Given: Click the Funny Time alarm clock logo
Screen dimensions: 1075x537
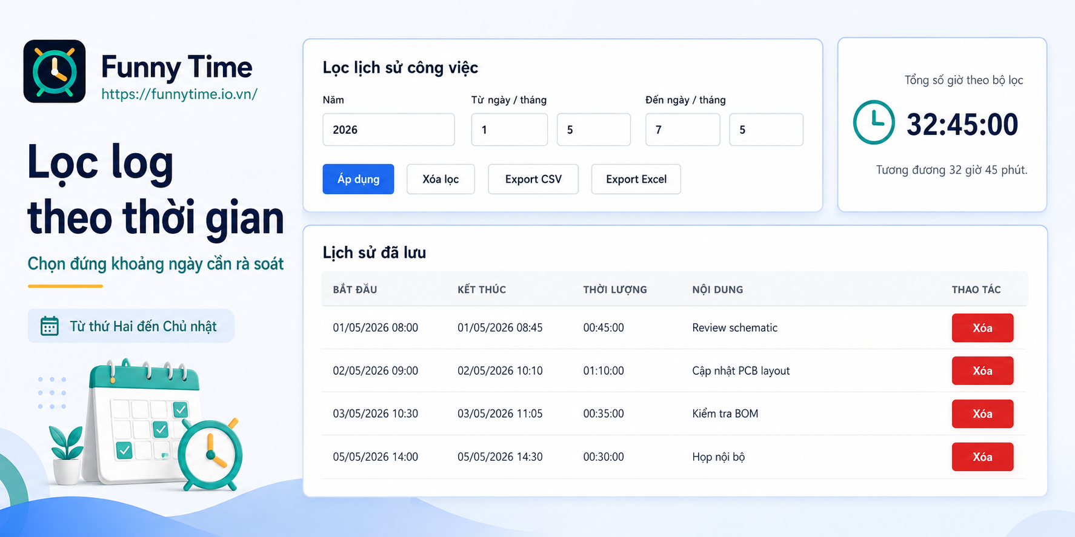Looking at the screenshot, I should pos(55,71).
